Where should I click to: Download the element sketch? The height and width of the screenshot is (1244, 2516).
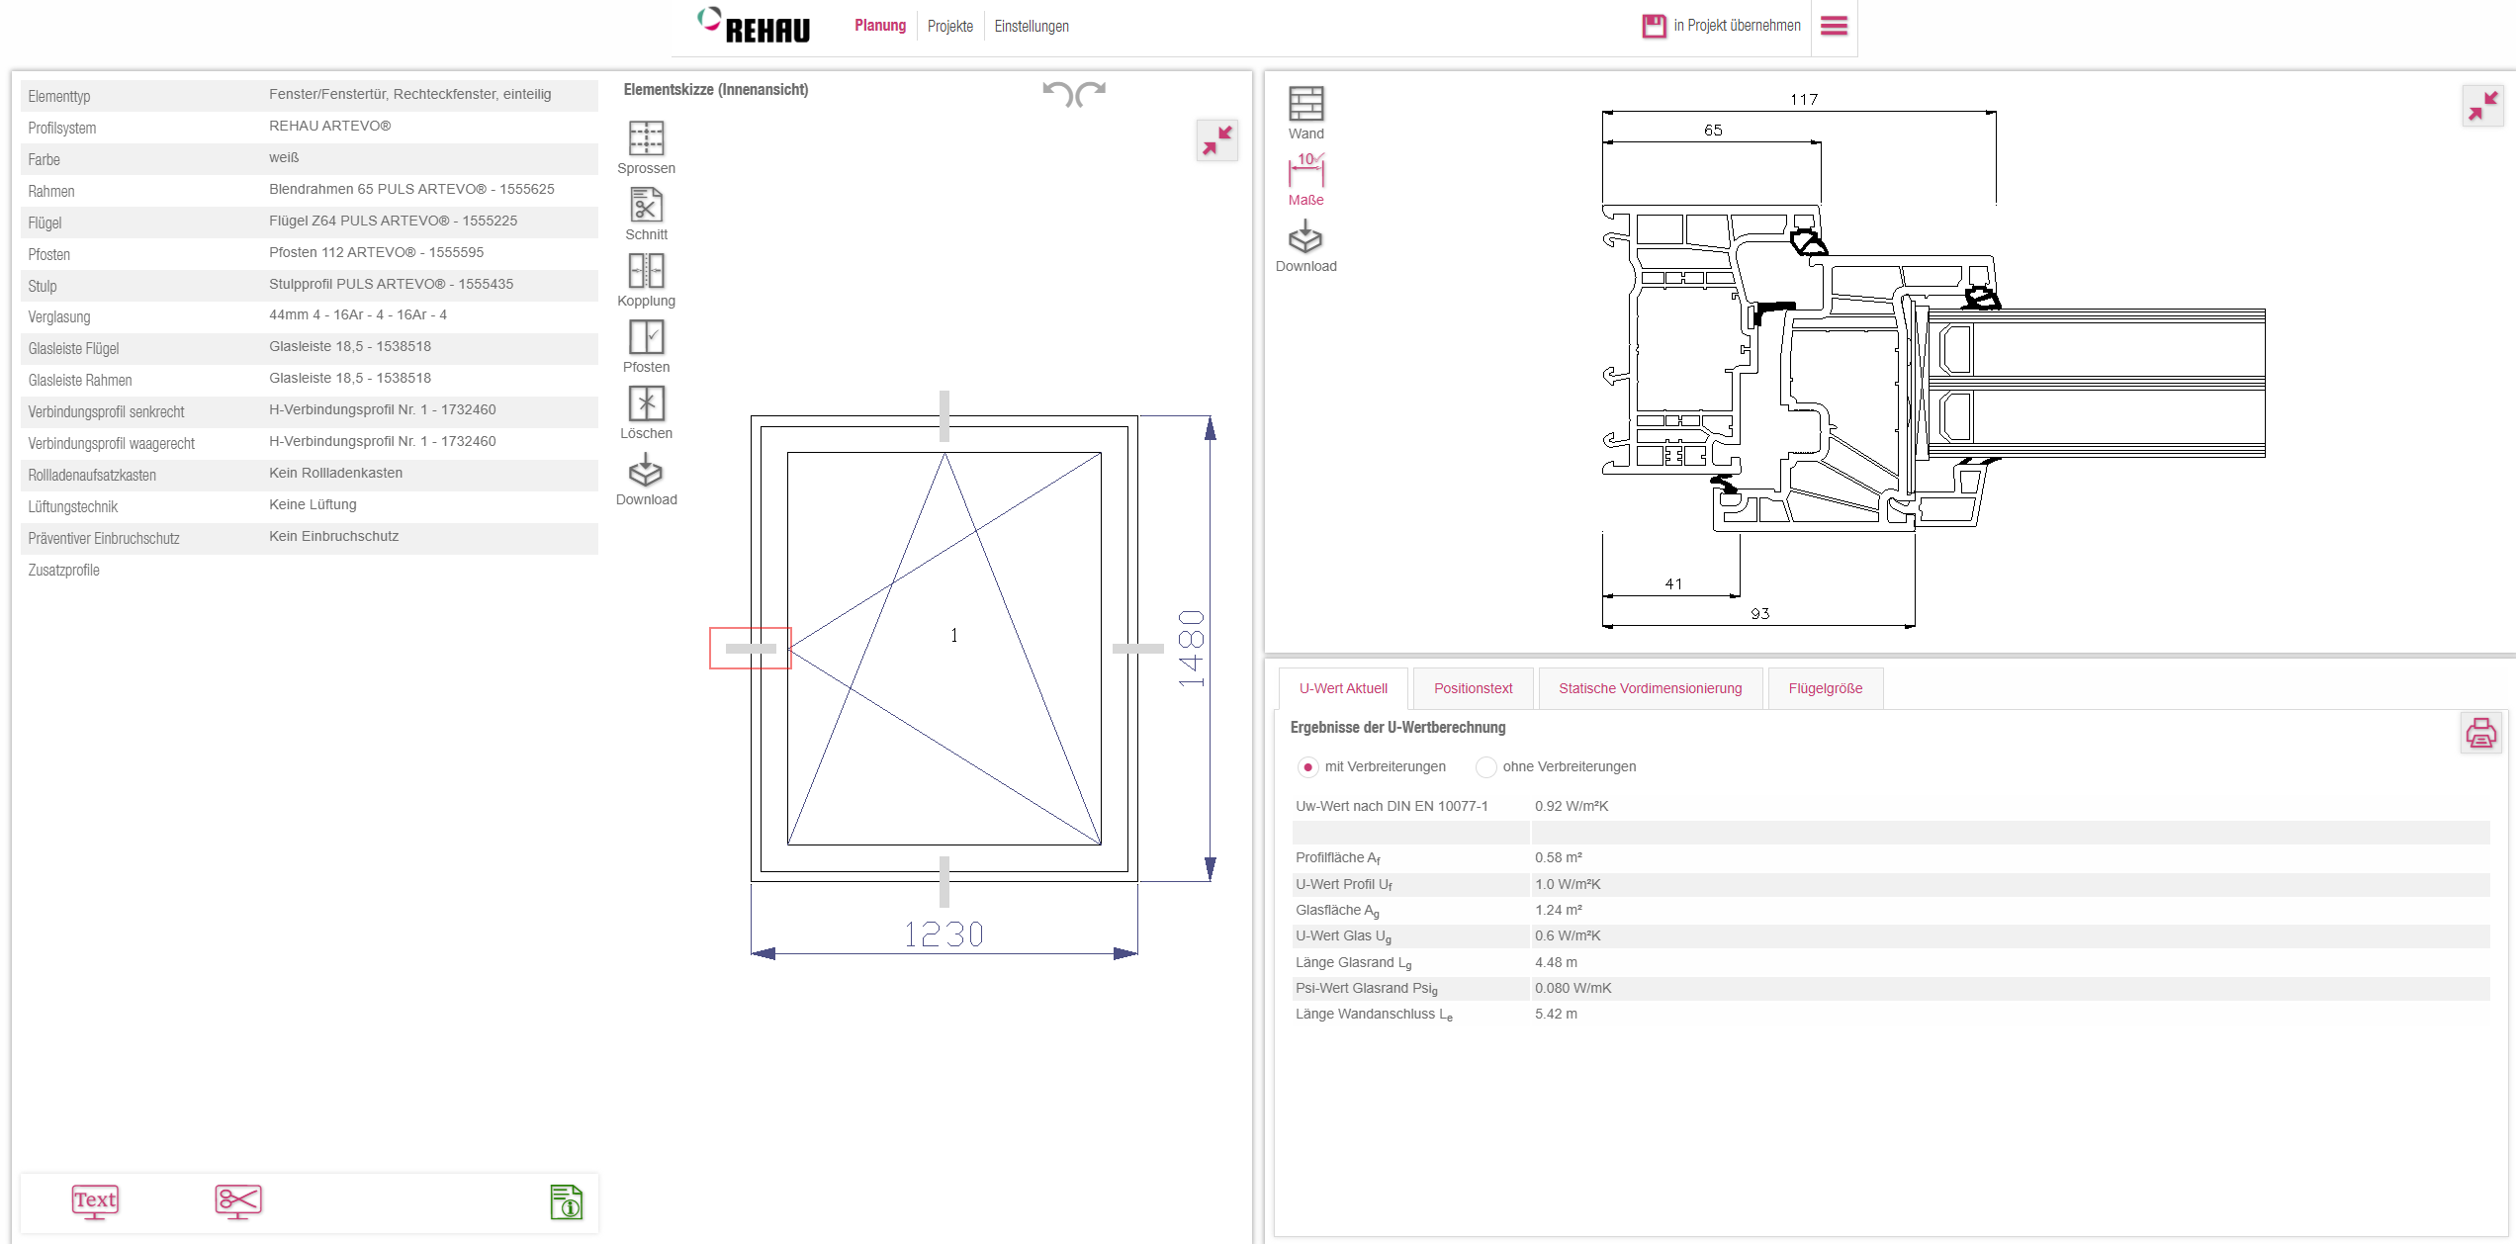tap(646, 479)
